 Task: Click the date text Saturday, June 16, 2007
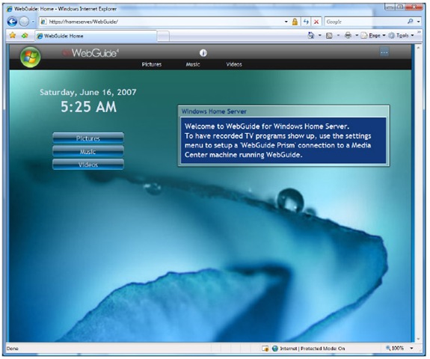click(88, 92)
